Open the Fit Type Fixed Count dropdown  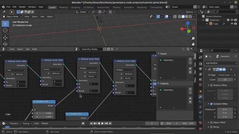pyautogui.click(x=225, y=75)
